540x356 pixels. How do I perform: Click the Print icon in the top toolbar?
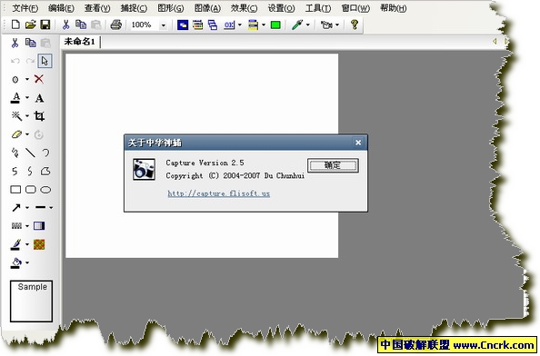[x=116, y=25]
